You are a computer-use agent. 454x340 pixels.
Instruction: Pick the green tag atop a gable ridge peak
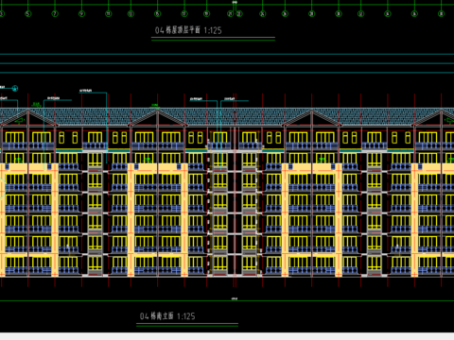[154, 105]
